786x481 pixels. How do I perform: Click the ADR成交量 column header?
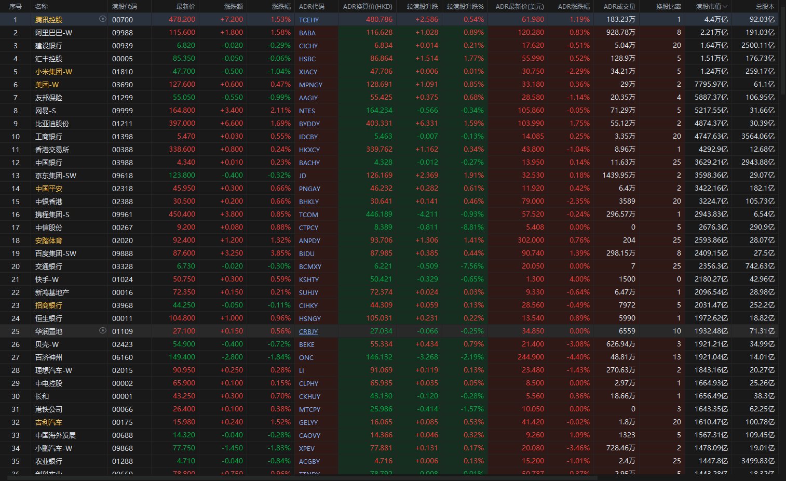point(619,7)
